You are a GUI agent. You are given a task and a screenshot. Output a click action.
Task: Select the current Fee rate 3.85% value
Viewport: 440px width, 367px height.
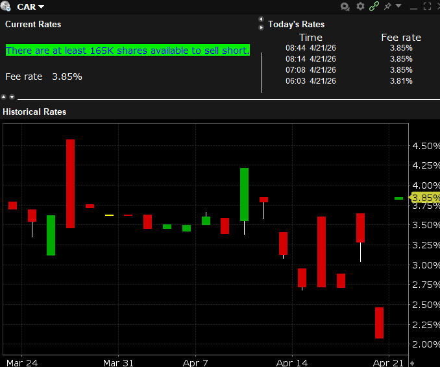click(67, 77)
